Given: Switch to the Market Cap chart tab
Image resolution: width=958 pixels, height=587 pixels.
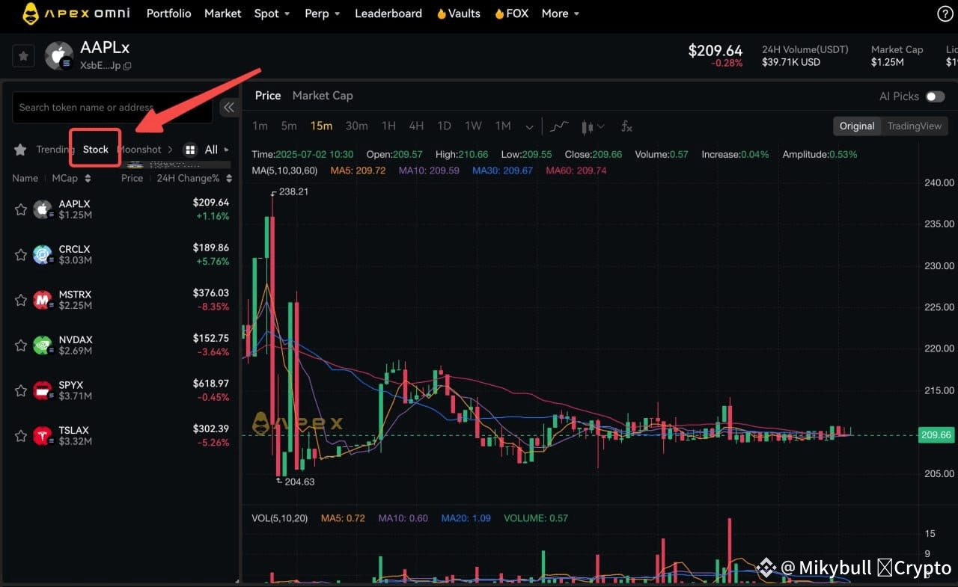Looking at the screenshot, I should click(x=323, y=96).
